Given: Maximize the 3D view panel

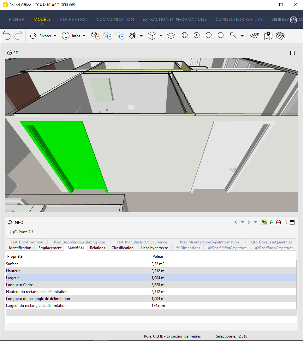Looking at the screenshot, I should tap(293, 53).
